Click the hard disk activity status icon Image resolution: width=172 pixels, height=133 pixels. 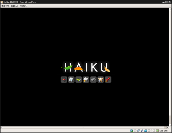tap(131, 131)
